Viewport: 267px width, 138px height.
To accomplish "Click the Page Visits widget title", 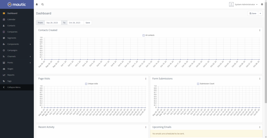I will (44, 79).
